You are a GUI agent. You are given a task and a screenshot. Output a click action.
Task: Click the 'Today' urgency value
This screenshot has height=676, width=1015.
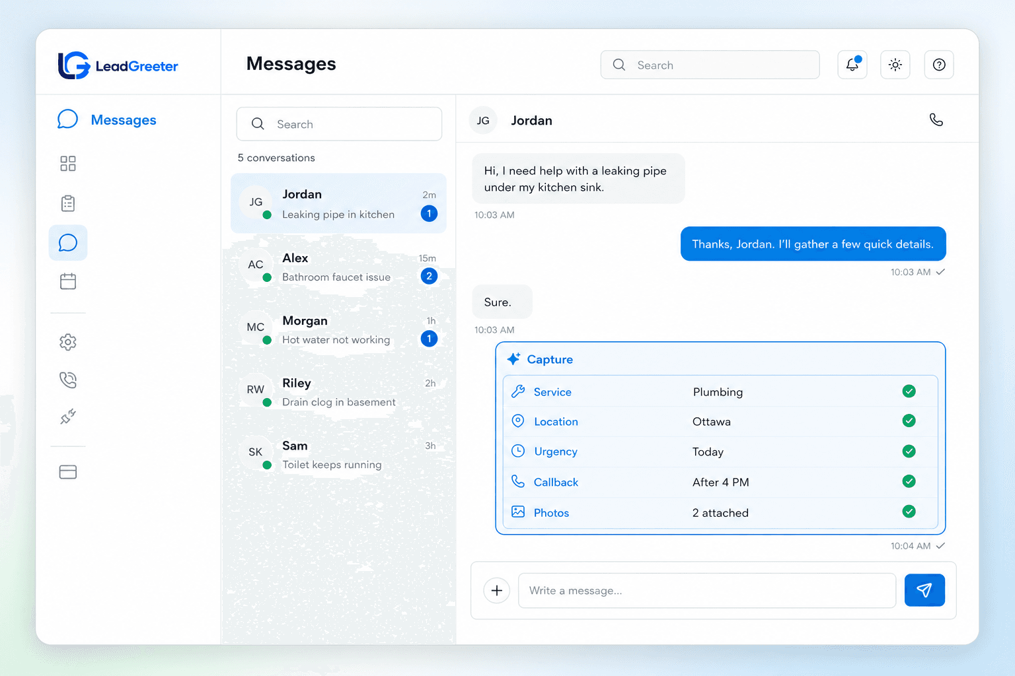(708, 452)
